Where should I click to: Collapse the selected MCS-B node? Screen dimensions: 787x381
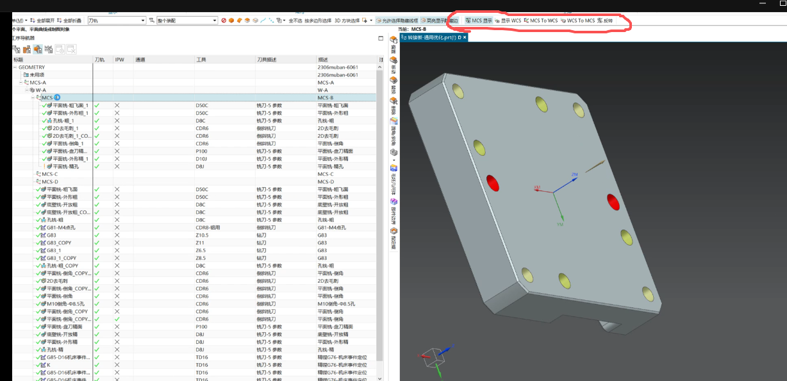[x=32, y=97]
